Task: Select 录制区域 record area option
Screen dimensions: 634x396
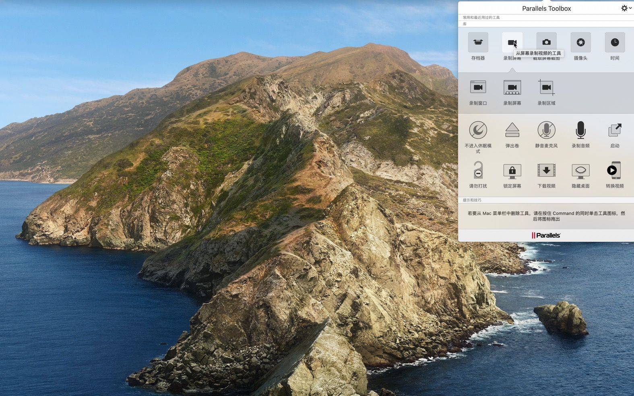Action: pos(546,88)
